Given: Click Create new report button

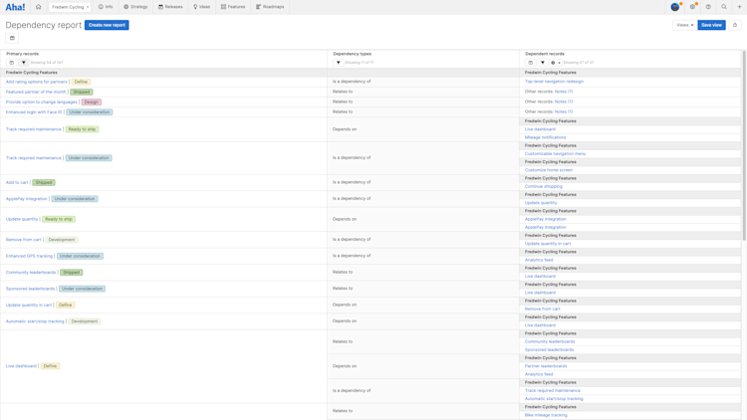Looking at the screenshot, I should click(x=107, y=25).
